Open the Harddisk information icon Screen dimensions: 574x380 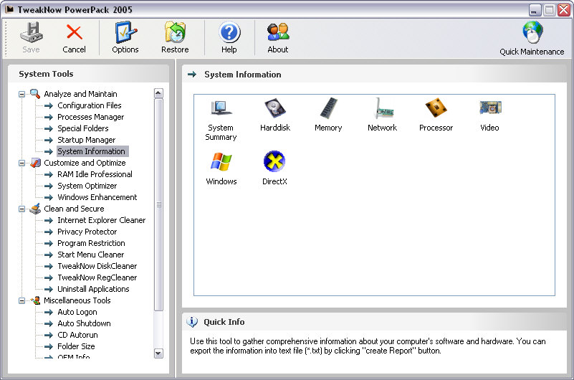275,109
